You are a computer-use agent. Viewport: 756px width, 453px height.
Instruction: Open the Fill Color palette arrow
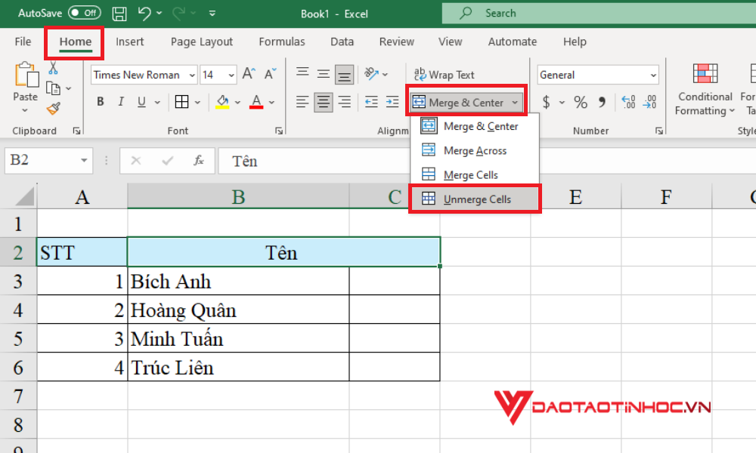(237, 102)
